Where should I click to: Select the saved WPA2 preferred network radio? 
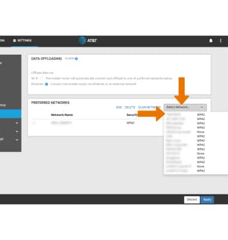point(34,123)
